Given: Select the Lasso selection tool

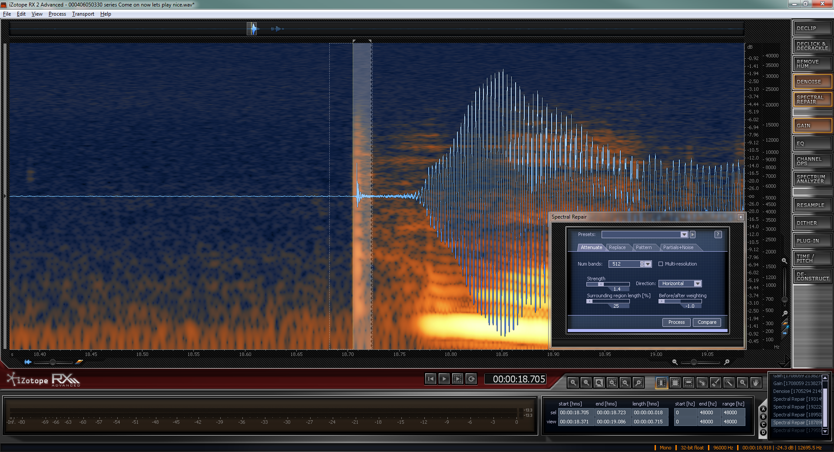Looking at the screenshot, I should (702, 382).
